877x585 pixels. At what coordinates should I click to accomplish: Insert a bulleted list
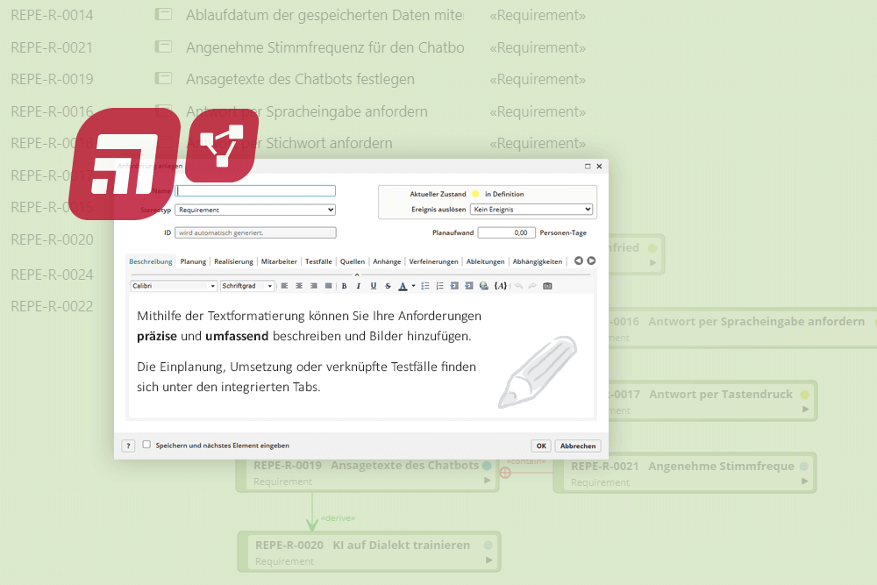click(x=425, y=286)
